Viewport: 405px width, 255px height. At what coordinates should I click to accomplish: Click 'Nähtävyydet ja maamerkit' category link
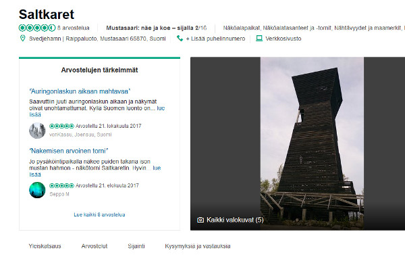368,28
